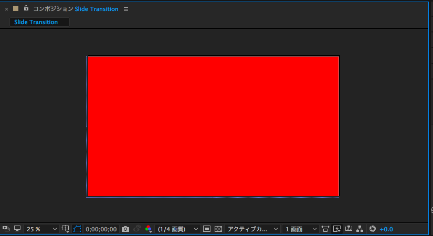The width and height of the screenshot is (433, 236).
Task: Open grid and guide options icon
Action: pyautogui.click(x=66, y=229)
